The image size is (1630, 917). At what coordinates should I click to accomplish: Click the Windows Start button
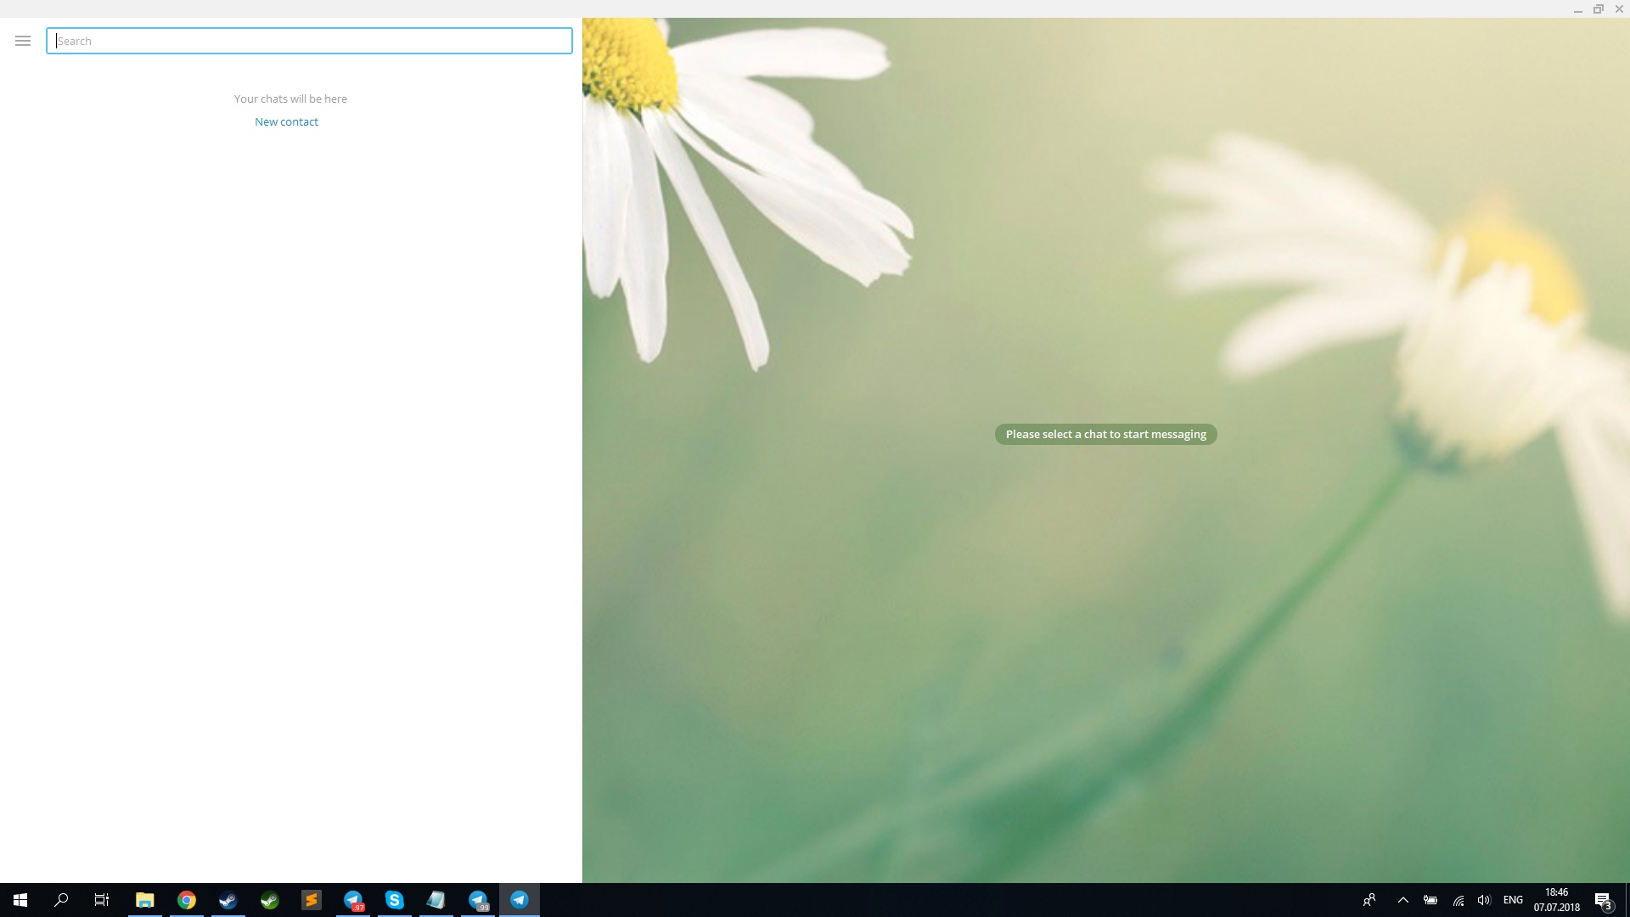[x=20, y=900]
